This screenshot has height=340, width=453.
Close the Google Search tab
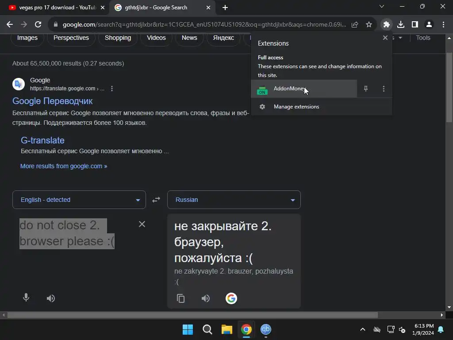[208, 8]
